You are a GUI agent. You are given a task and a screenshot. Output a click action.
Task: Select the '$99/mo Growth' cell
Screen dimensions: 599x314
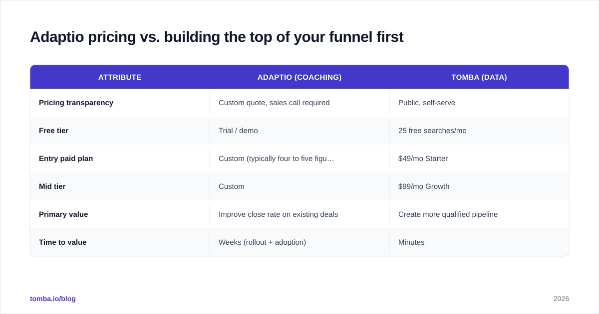(x=479, y=186)
